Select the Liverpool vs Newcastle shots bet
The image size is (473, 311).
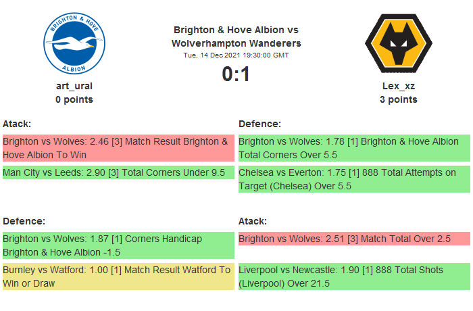coord(354,277)
